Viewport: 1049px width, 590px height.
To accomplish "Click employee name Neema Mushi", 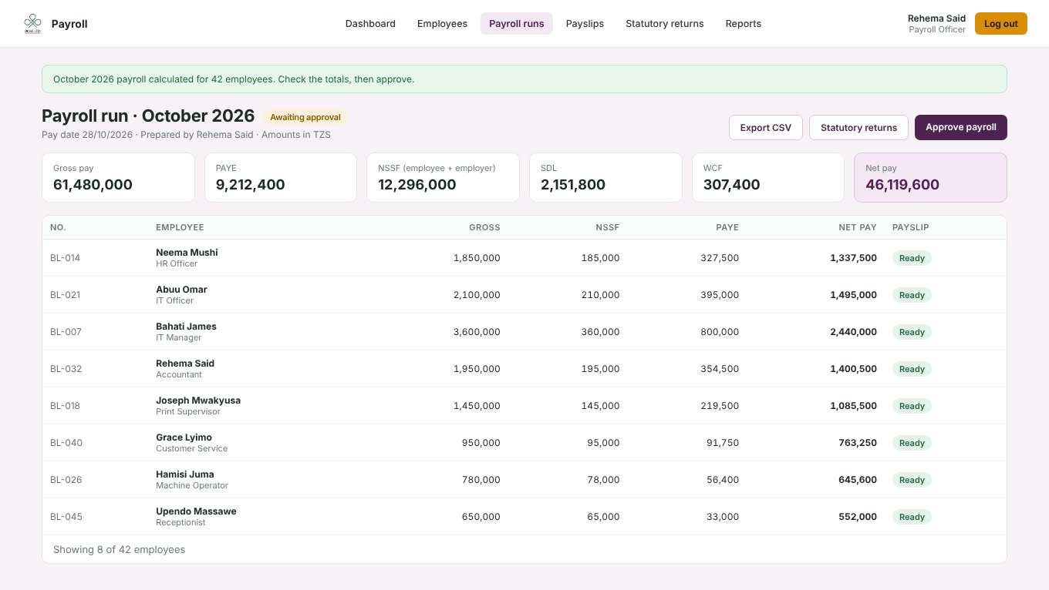I will tap(187, 253).
